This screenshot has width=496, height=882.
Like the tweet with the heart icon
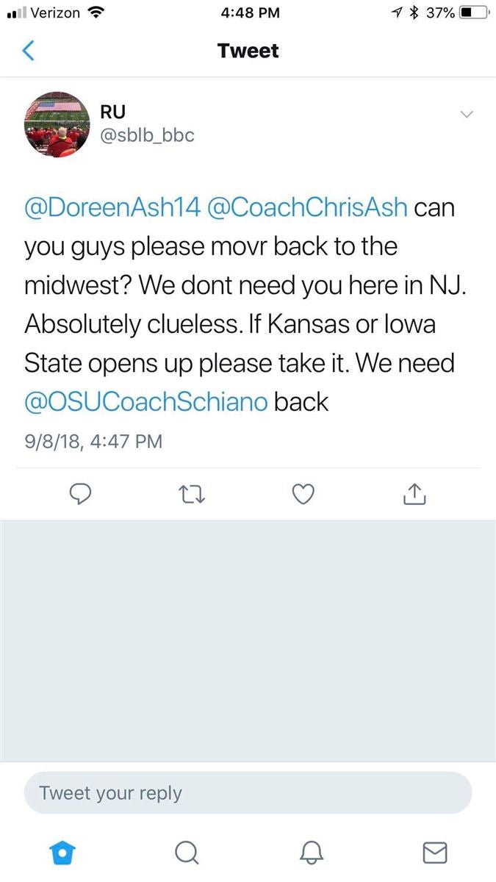pos(303,495)
